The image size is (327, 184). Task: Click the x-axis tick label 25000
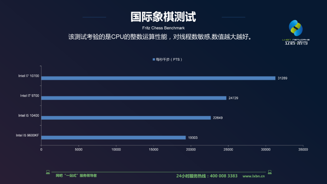point(228,149)
